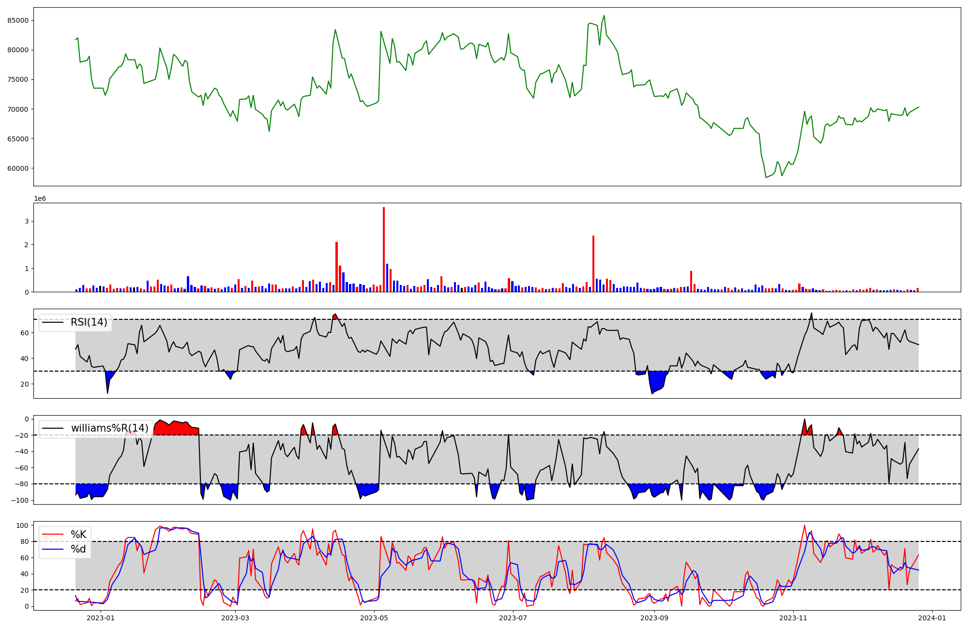Click the williams%R(14) legend label
The image size is (968, 629).
(x=109, y=428)
